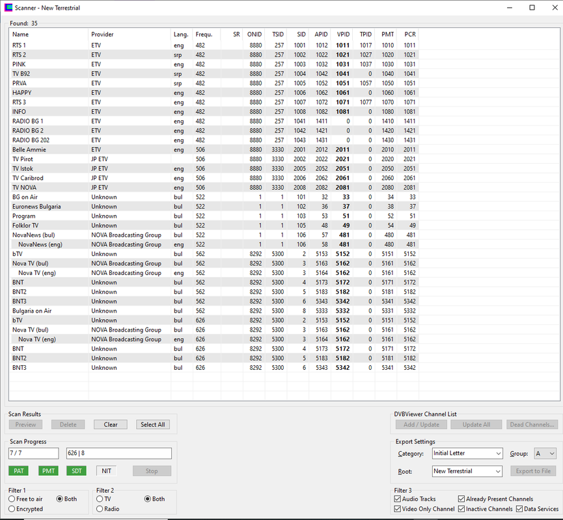Select the TV NOVA channel row
This screenshot has height=520, width=563.
point(214,188)
